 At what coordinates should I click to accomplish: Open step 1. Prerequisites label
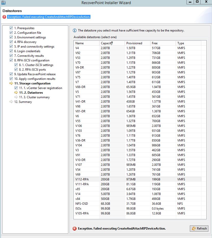(x=24, y=28)
